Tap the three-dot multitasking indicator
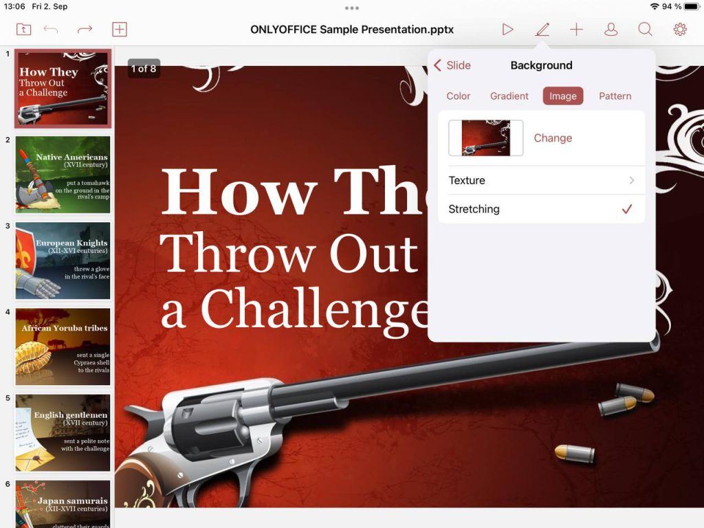 click(x=352, y=8)
